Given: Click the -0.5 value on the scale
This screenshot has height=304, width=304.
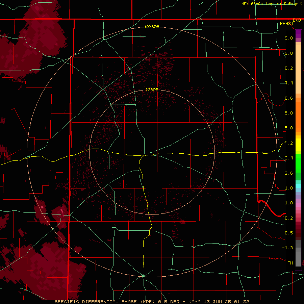Looking at the screenshot, I should tap(287, 233).
